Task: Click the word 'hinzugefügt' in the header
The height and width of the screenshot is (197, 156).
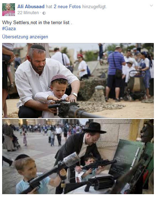Action: point(94,7)
